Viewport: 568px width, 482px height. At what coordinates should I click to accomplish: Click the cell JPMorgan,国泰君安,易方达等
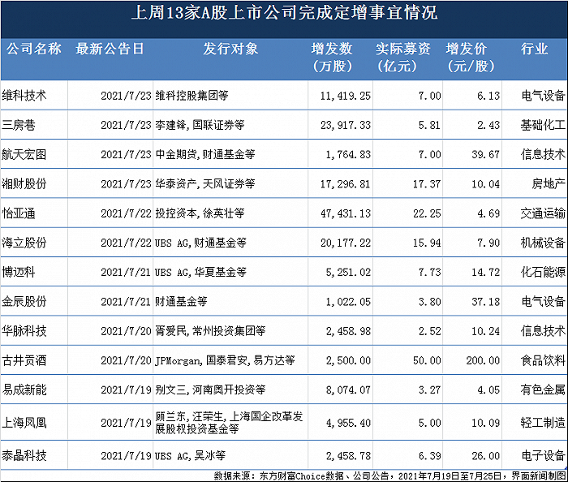[225, 360]
